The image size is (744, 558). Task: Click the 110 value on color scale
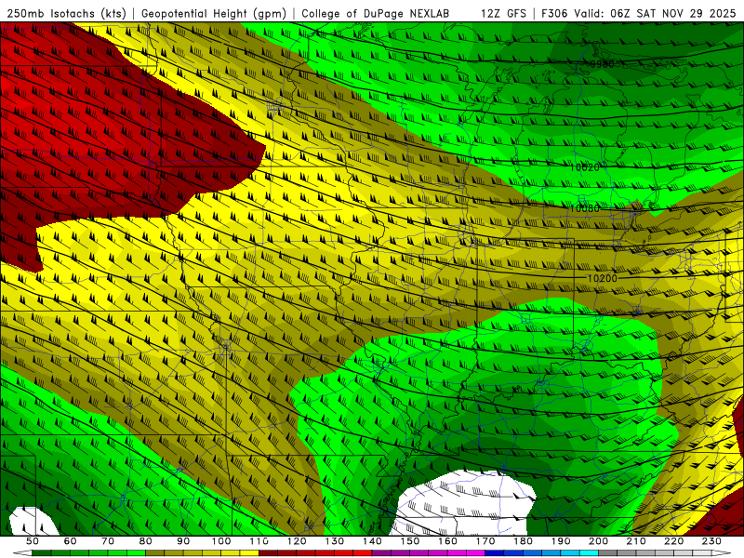(x=259, y=541)
